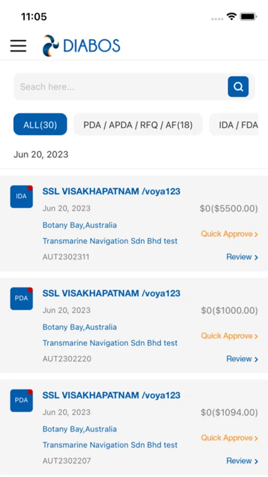Click reference number AUT2302311

tap(66, 257)
